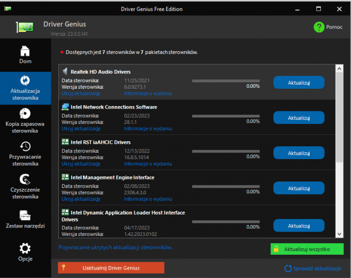
Task: Update Intel Dynamic Application Loader with Aktualizuj
Action: pos(299,225)
